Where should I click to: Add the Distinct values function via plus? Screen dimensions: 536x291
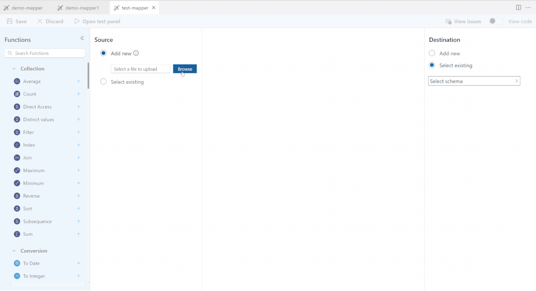[78, 120]
